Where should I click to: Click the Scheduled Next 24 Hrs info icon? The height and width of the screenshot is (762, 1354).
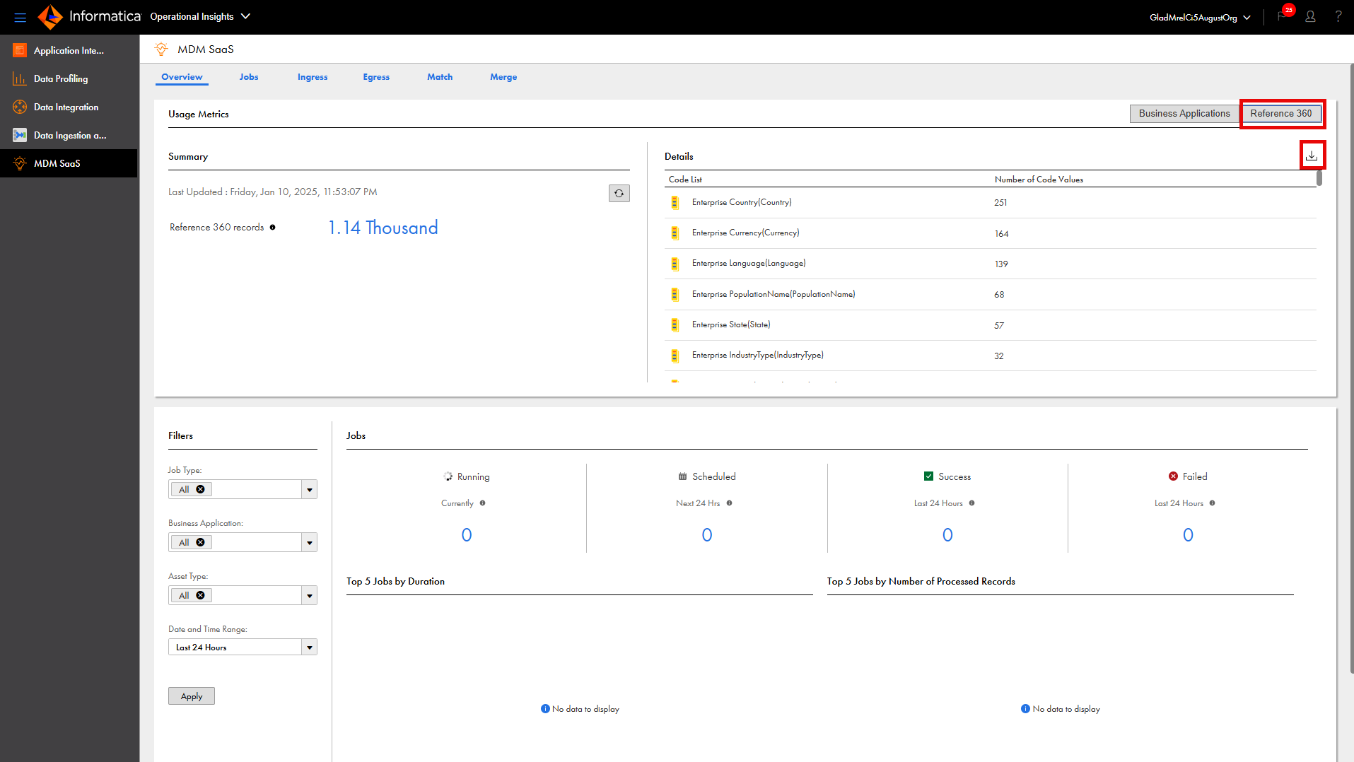729,503
